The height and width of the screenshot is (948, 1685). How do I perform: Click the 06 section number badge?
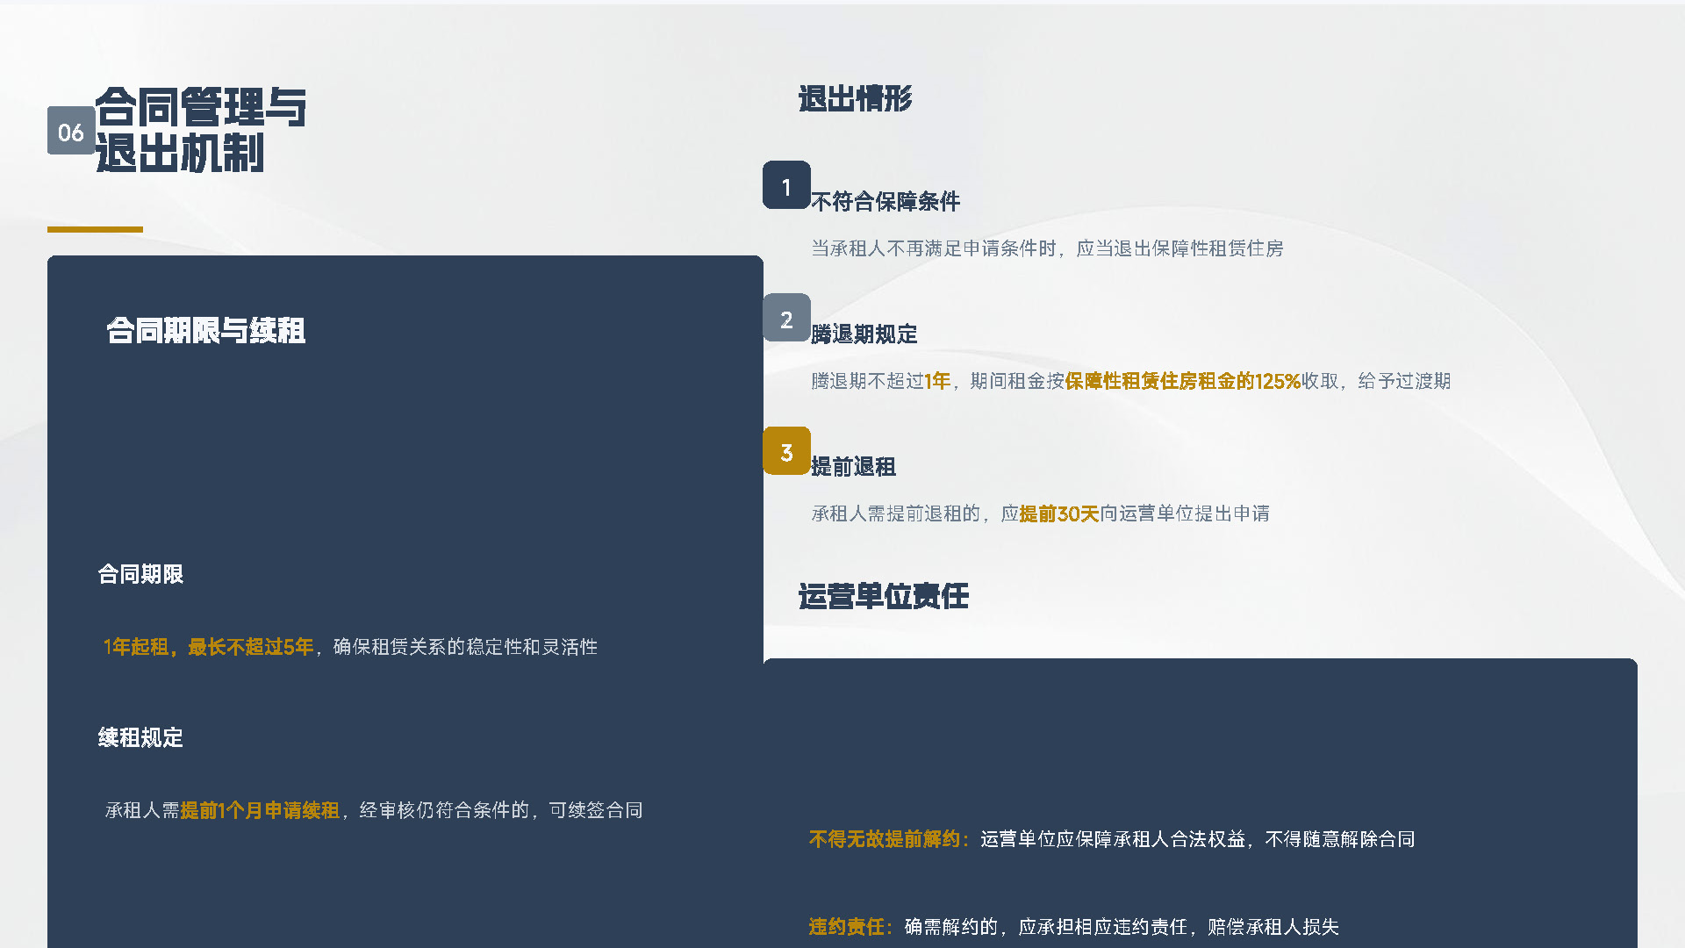pyautogui.click(x=70, y=132)
